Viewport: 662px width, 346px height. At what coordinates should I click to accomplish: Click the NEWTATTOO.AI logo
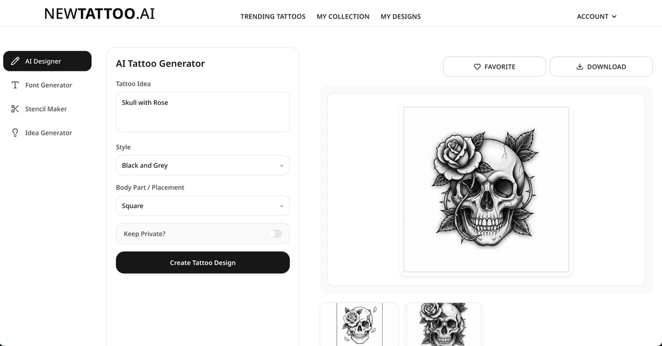(x=99, y=14)
